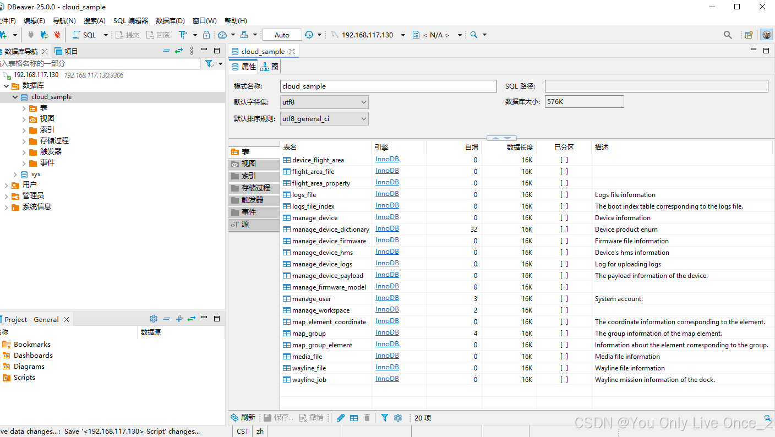Select 系统信息 in navigator tree
Viewport: 775px width, 437px height.
(37, 206)
